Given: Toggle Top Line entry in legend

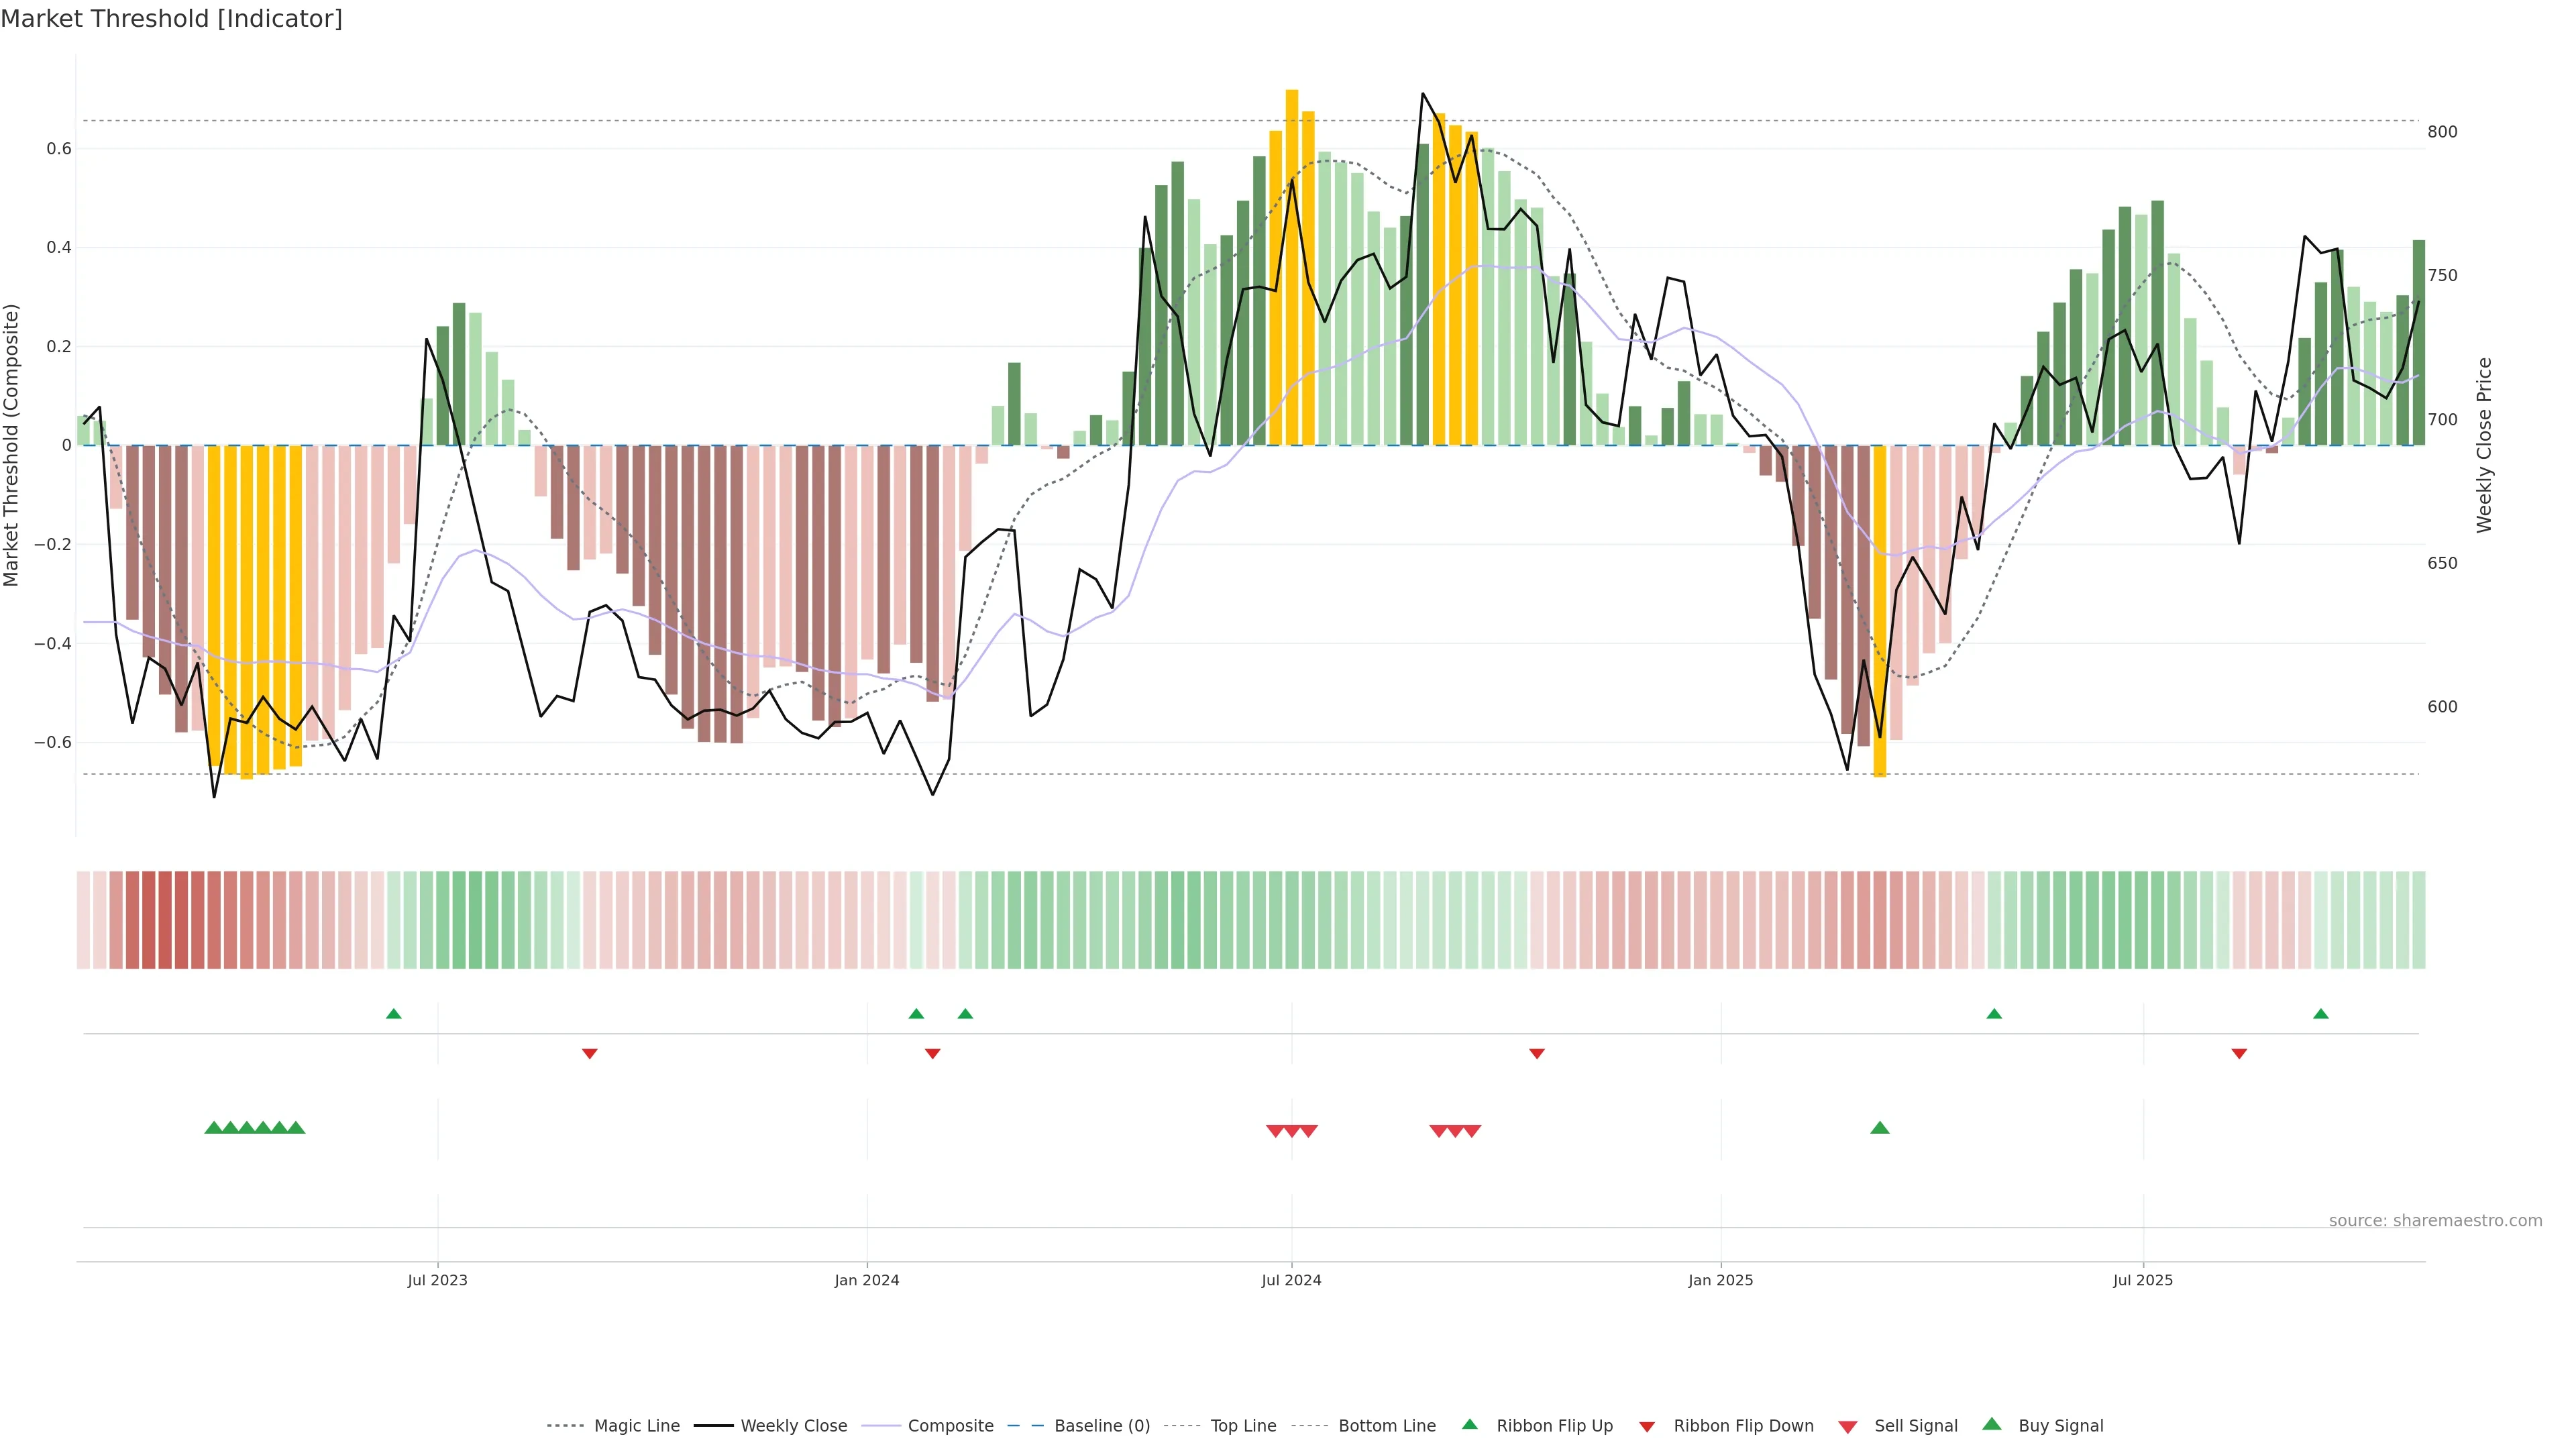Looking at the screenshot, I should coord(1243,1426).
